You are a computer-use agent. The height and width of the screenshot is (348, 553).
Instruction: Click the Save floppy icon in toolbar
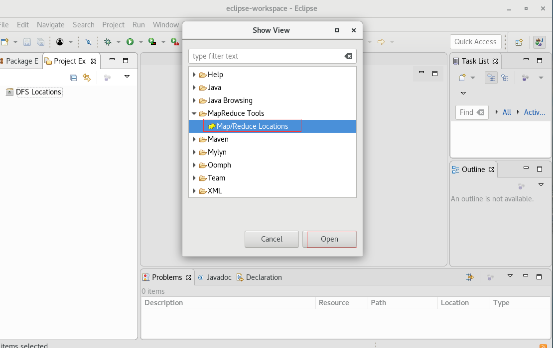pyautogui.click(x=27, y=42)
